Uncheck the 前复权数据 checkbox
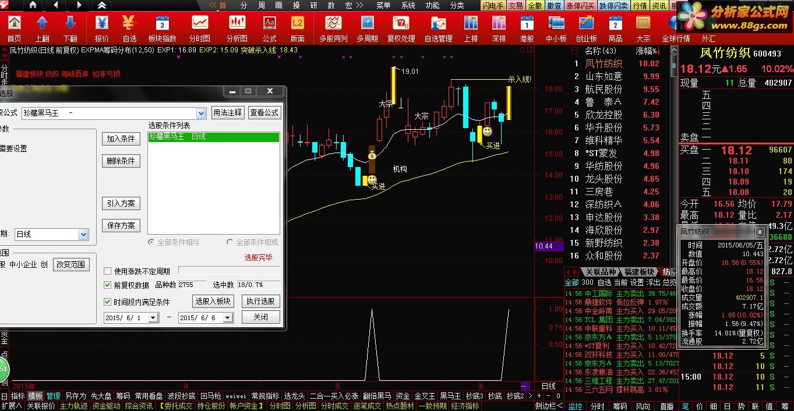Image resolution: width=794 pixels, height=411 pixels. coord(107,285)
